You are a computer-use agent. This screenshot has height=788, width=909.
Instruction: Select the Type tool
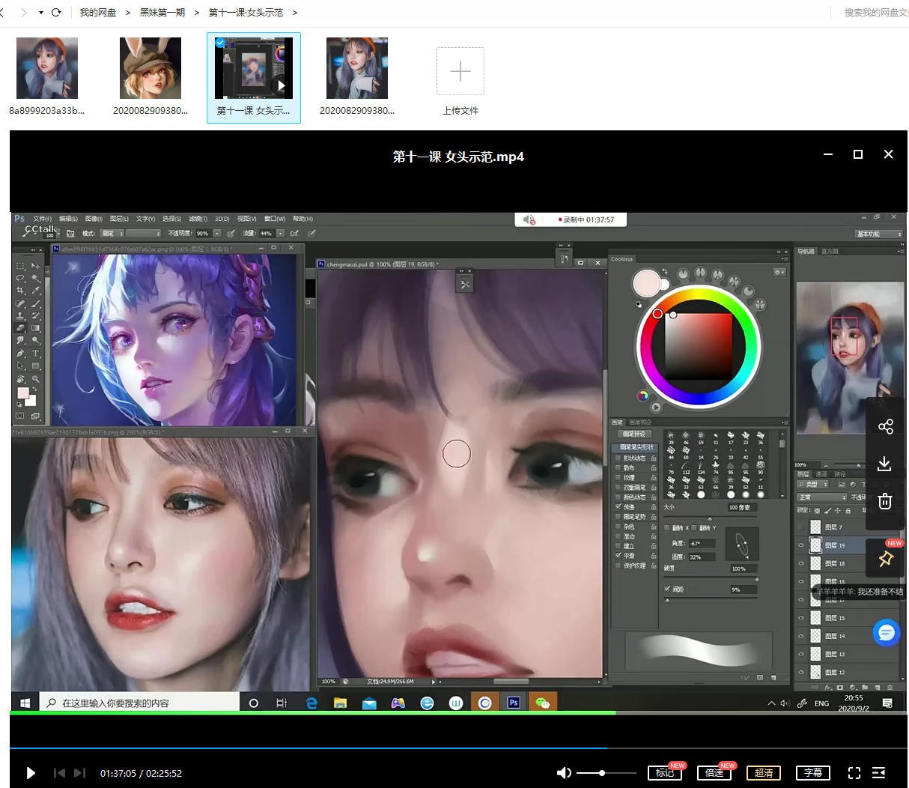pos(35,353)
